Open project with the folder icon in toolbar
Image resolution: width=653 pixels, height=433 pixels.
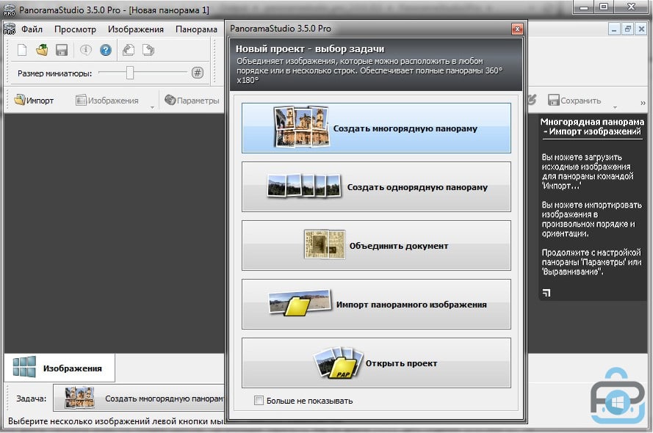pos(42,51)
